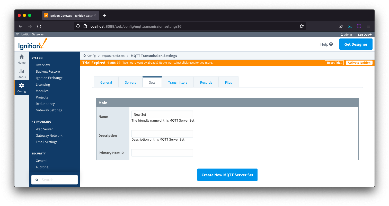Viewport: 389px width, 206px height.
Task: Click the Config breadcrumb link
Action: pos(91,56)
